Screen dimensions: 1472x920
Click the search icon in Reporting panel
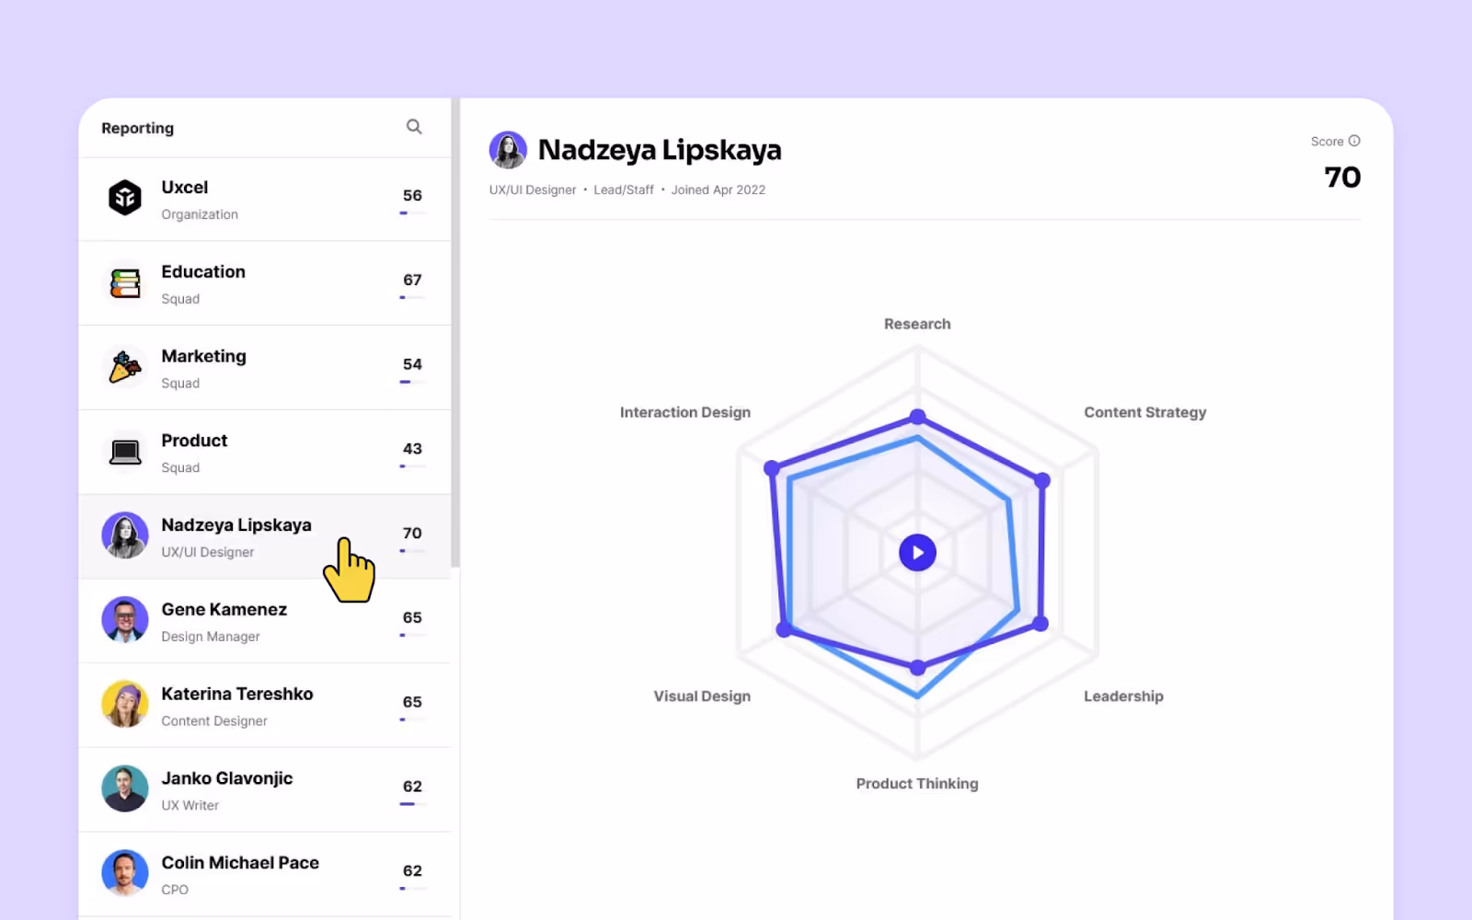click(414, 126)
